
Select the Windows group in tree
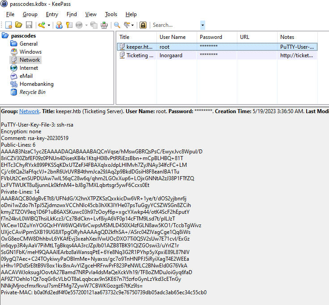[30, 52]
